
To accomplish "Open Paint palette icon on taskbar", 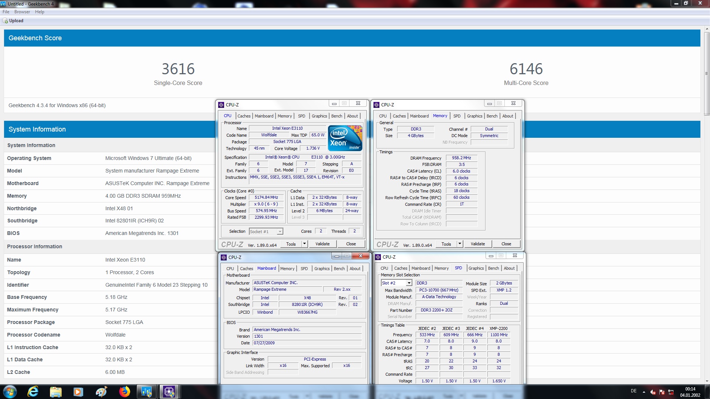I will pyautogui.click(x=101, y=392).
